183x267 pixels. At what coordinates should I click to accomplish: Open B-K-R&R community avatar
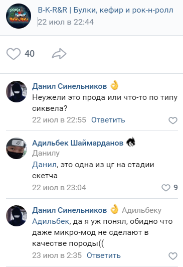click(x=19, y=16)
